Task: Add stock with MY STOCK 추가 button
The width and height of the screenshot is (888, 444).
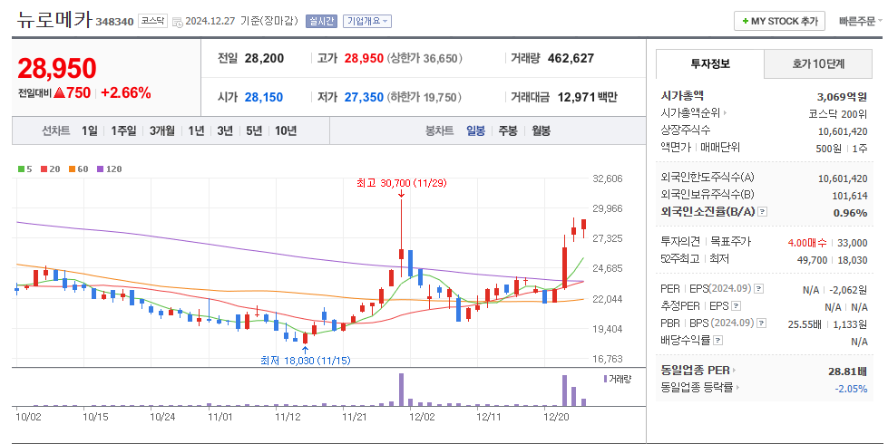Action: 779,21
